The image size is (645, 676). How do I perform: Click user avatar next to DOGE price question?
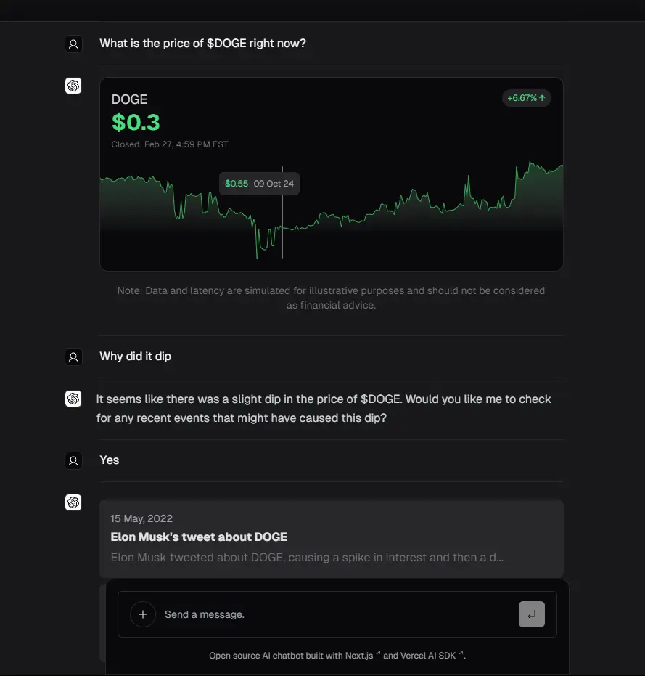pyautogui.click(x=73, y=44)
